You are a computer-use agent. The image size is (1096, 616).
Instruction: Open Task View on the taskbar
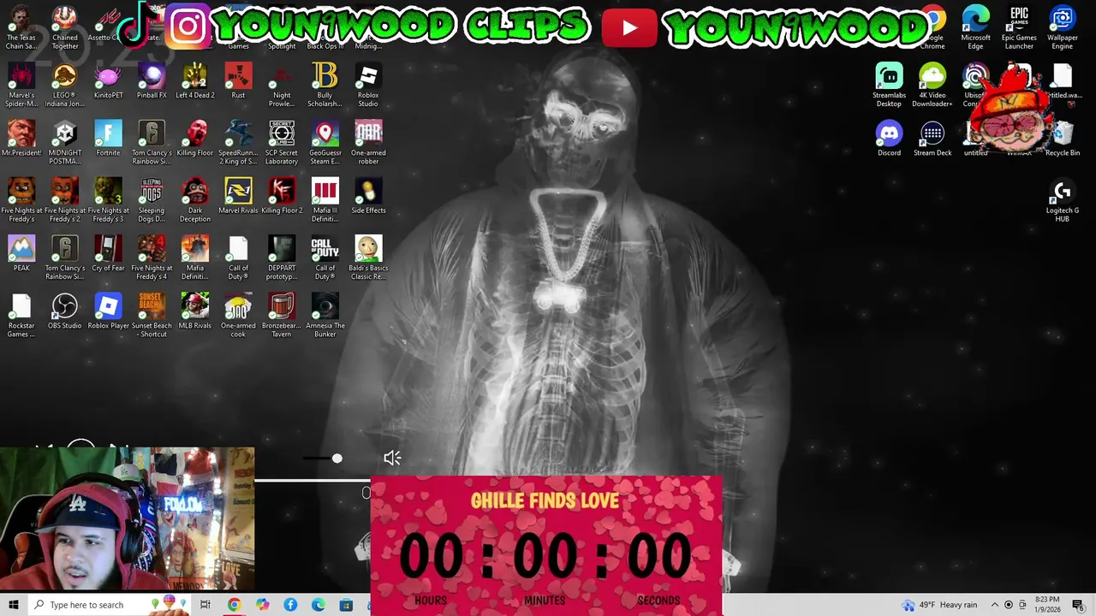coord(205,605)
